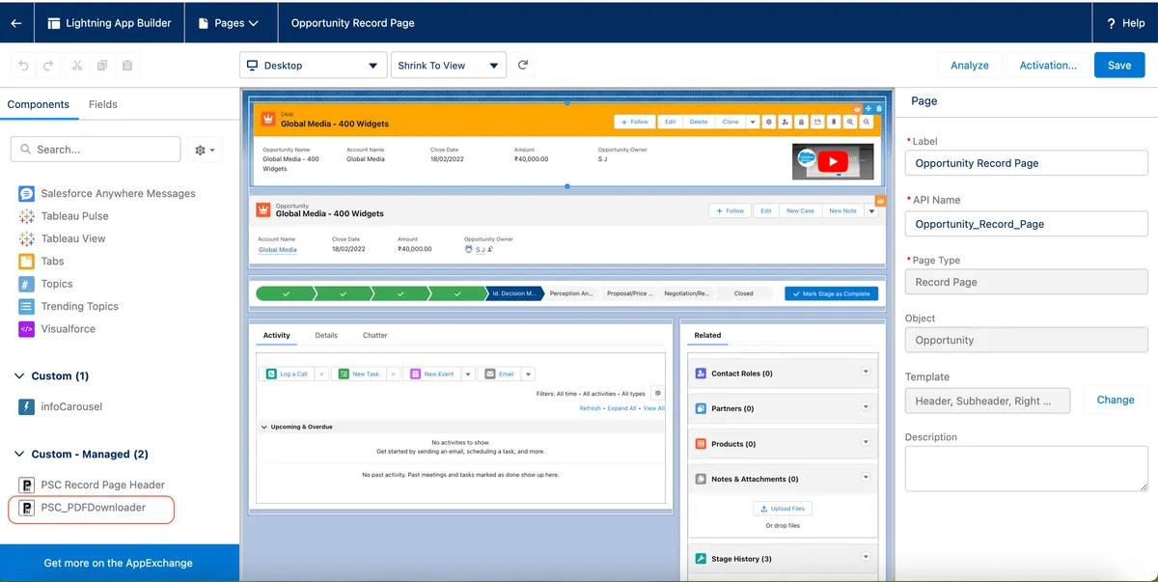The height and width of the screenshot is (582, 1158).
Task: Collapse the Custom - Managed (2) section
Action: point(20,454)
